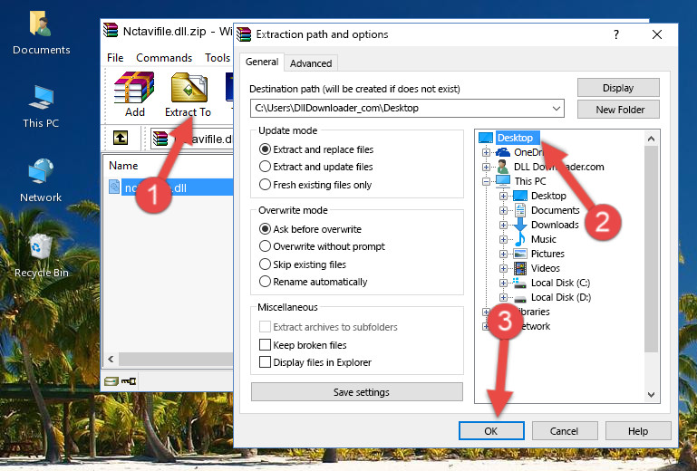Open destination path dropdown arrow
697x471 pixels.
[x=557, y=109]
